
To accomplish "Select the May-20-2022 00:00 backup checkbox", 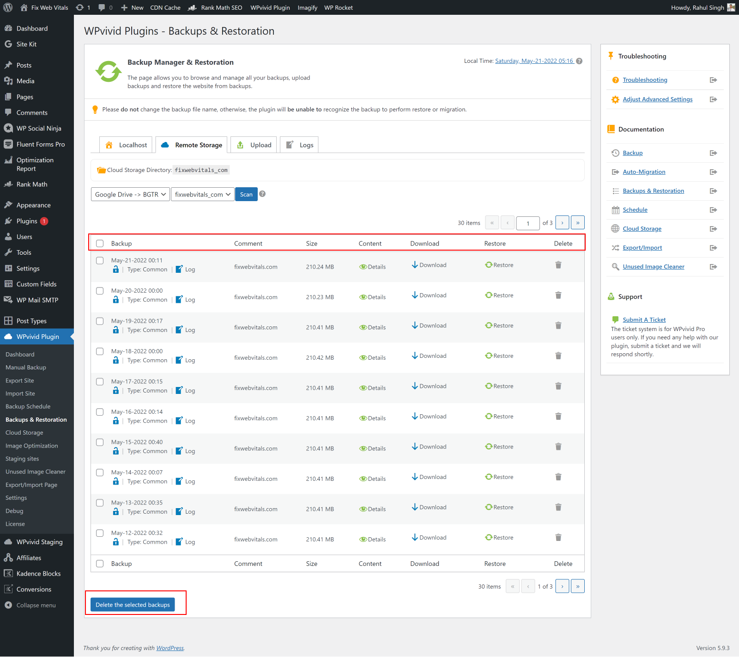I will 100,291.
